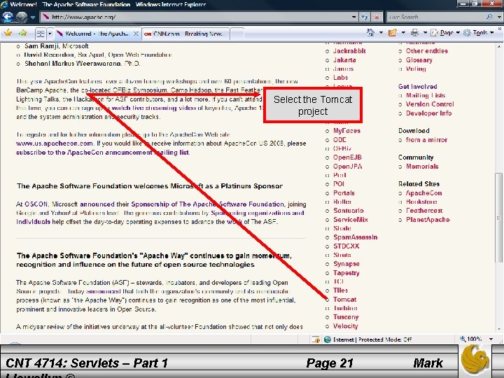
Task: Open the from a mirror download link
Action: tap(426, 140)
